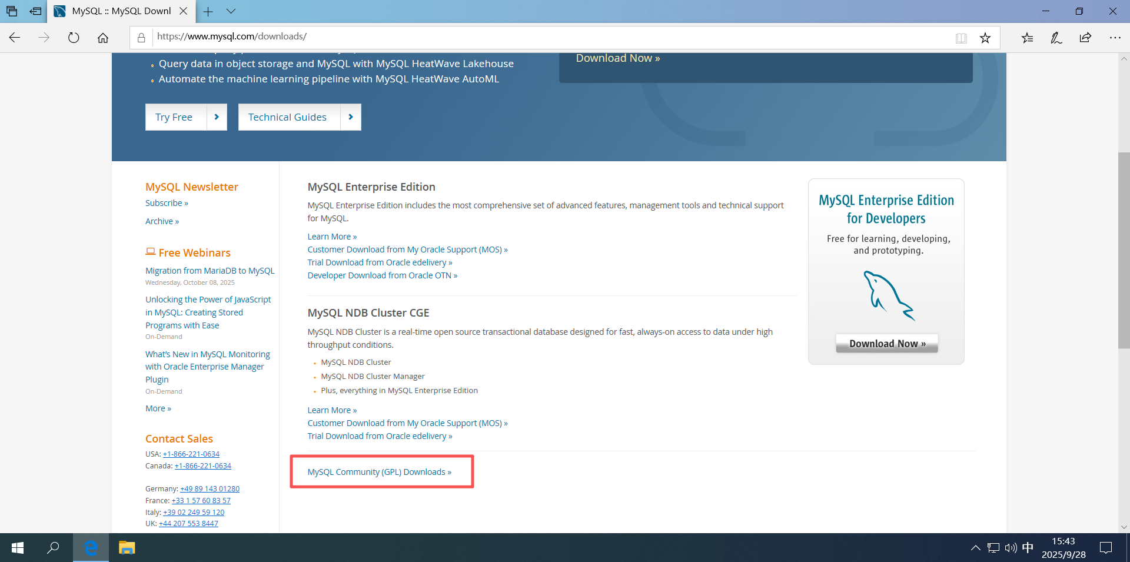This screenshot has width=1130, height=562.
Task: Open network status tray icon
Action: pos(993,548)
